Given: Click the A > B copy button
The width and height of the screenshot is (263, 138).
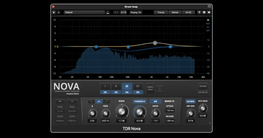Looking at the screenshot, I should pos(124,12).
